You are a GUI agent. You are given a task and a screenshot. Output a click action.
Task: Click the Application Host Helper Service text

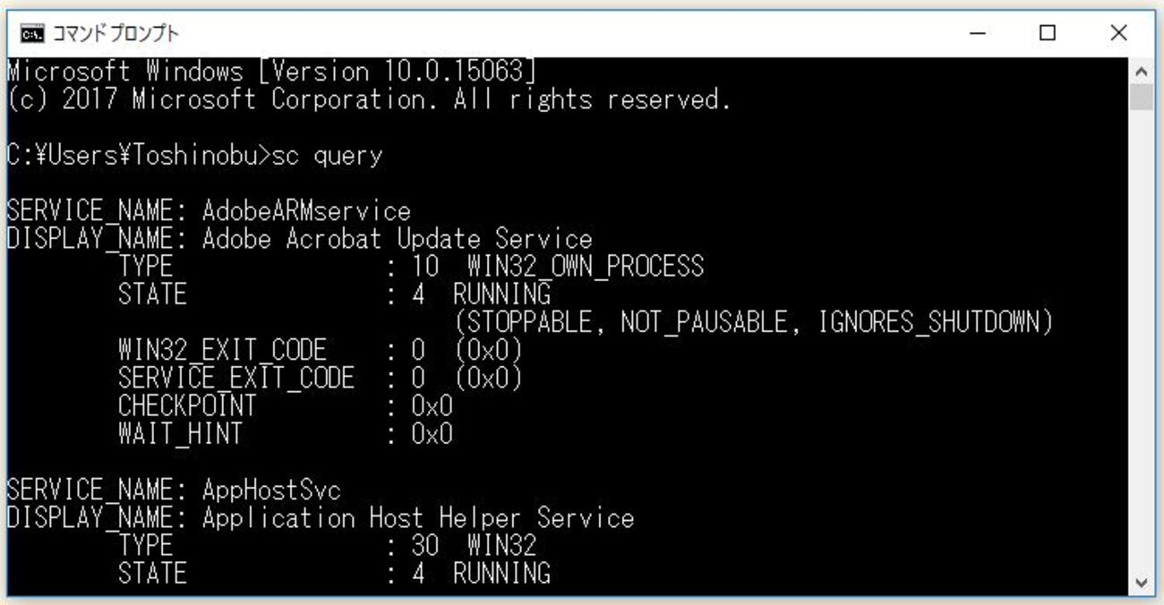pyautogui.click(x=418, y=518)
